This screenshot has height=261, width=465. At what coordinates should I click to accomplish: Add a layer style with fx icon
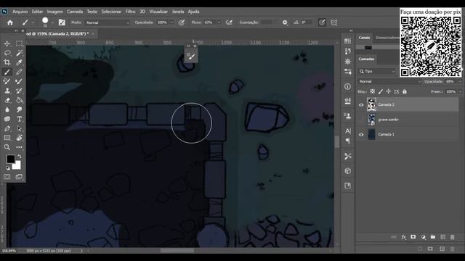(x=403, y=237)
